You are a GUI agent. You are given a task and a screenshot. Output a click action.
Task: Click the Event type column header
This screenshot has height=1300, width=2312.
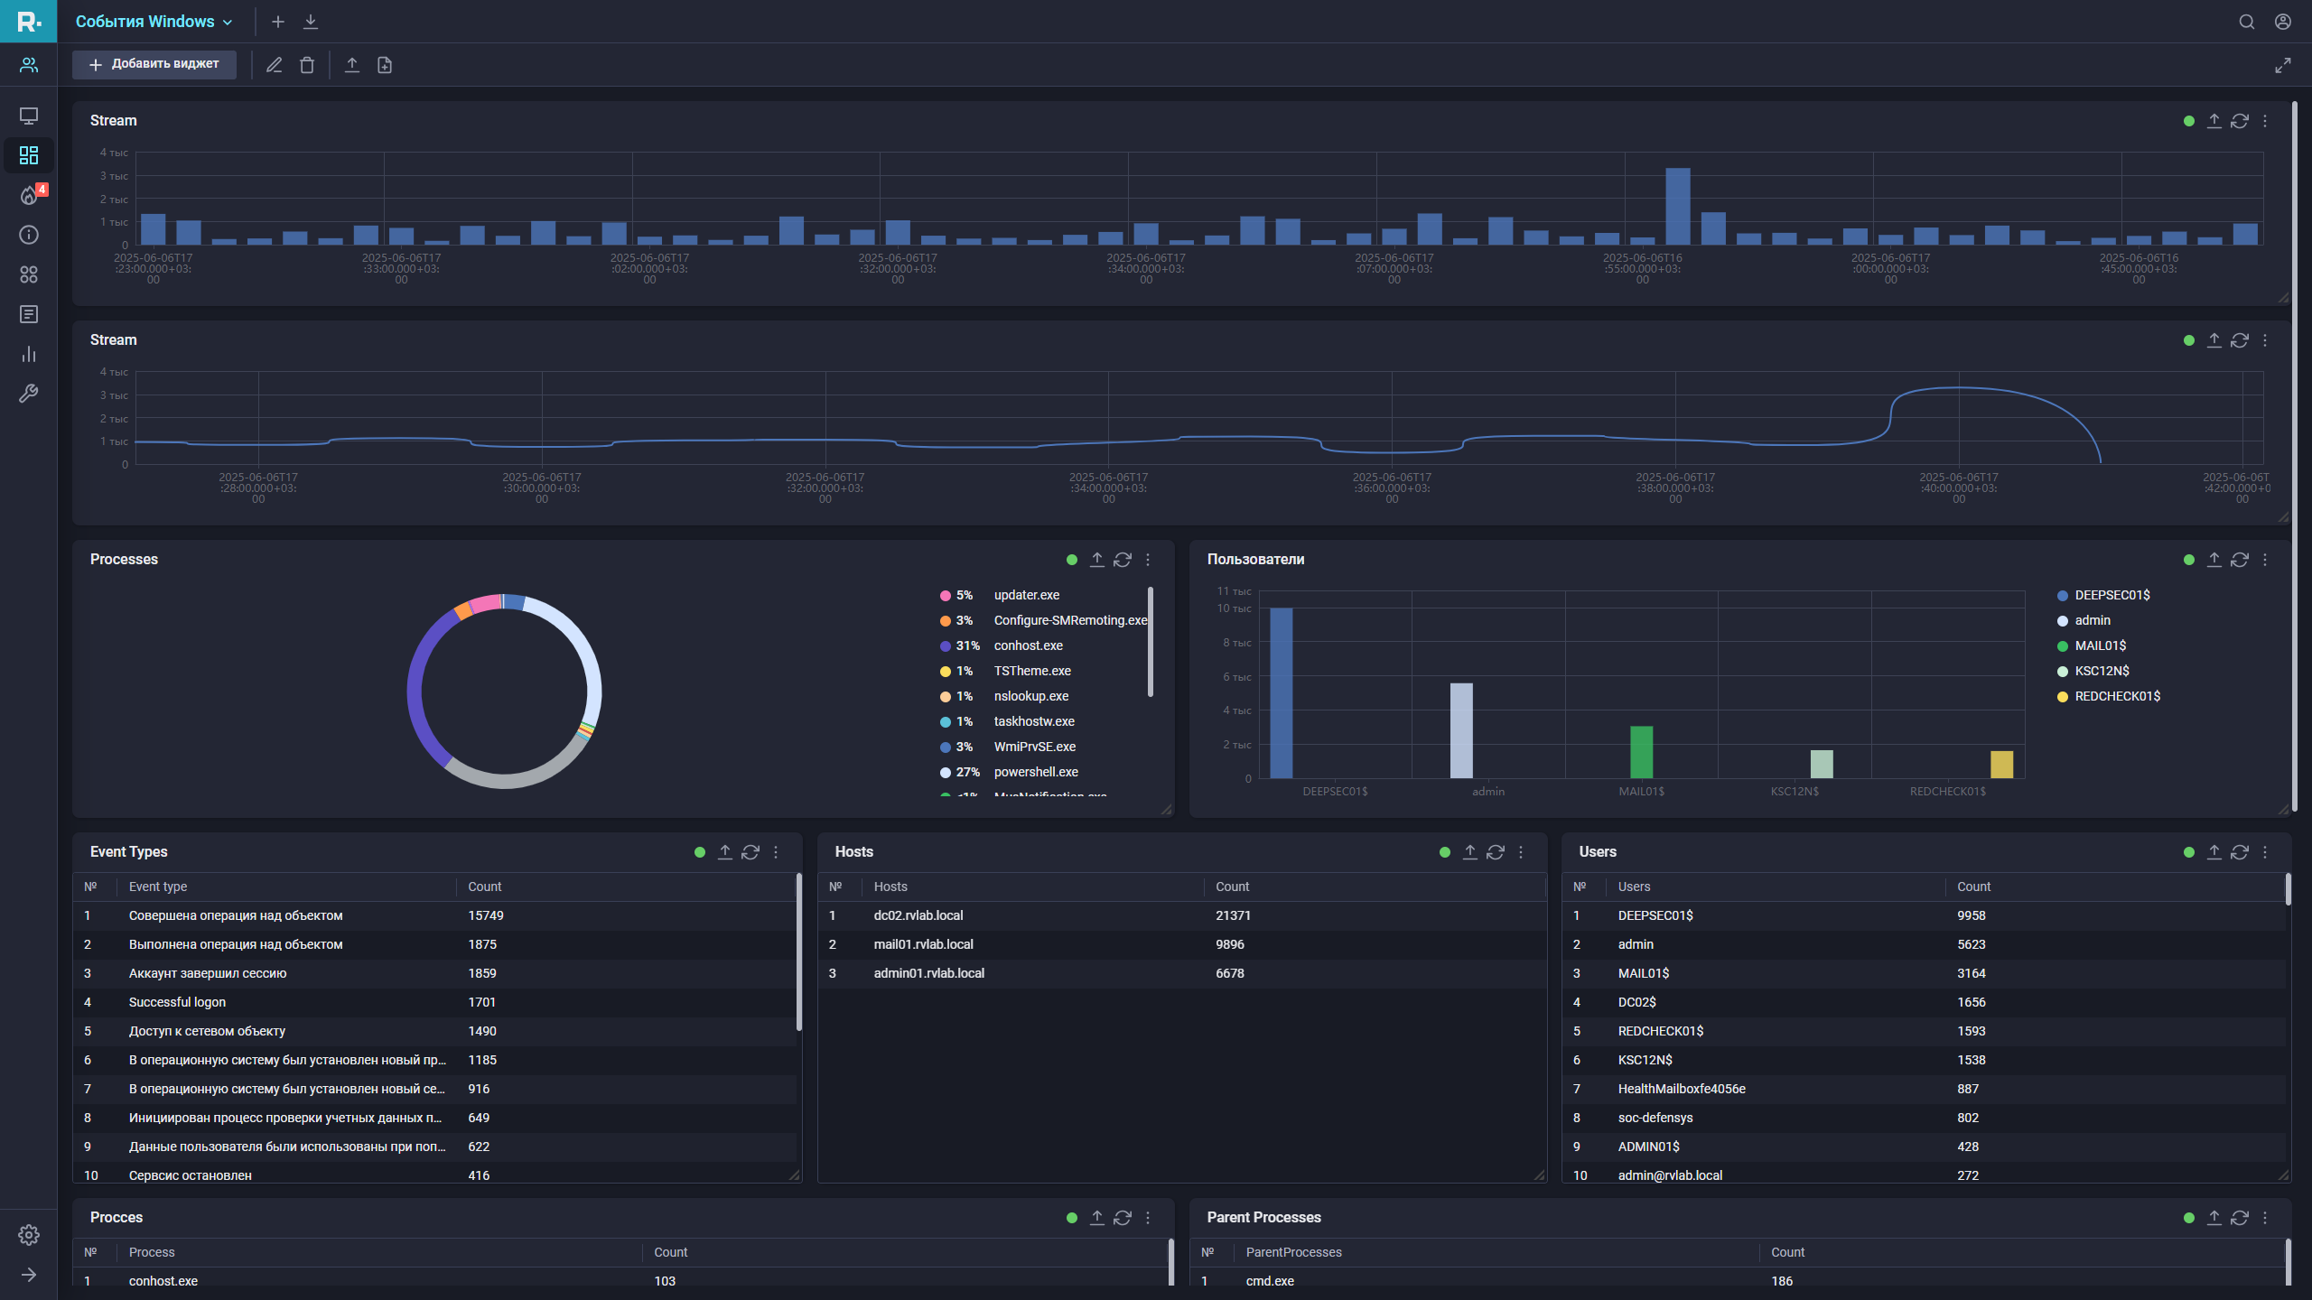[158, 887]
